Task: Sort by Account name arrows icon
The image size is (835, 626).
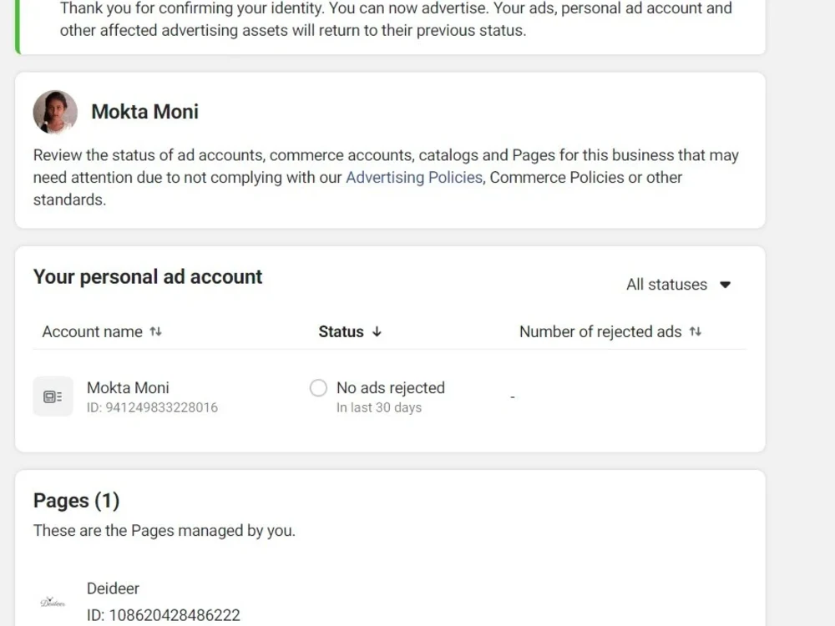Action: click(x=155, y=331)
